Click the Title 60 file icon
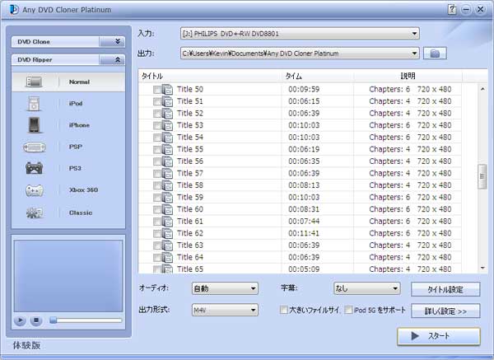 [x=168, y=209]
